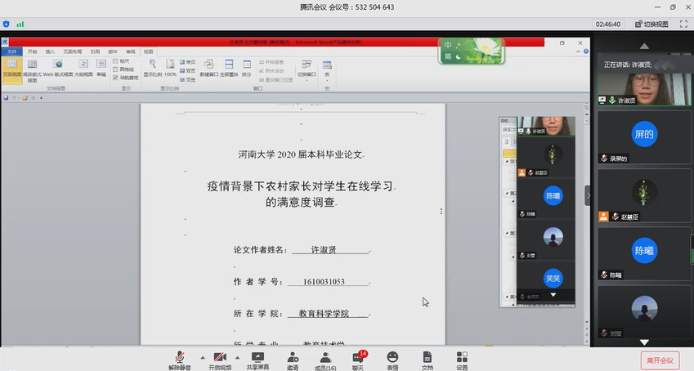
Task: Choose Web 版式视图 layout
Action: (58, 69)
